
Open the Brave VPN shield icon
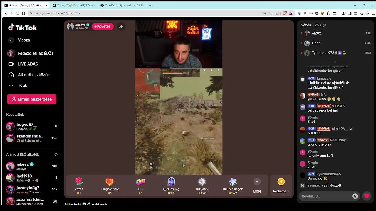tap(367, 13)
